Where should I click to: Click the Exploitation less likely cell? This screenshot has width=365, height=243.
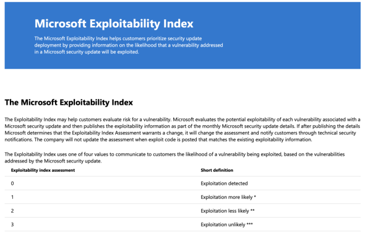pos(228,211)
